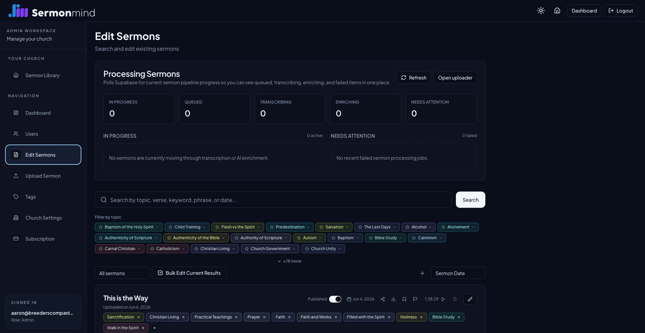
Task: Click the top bar Dashboard button
Action: coord(584,10)
